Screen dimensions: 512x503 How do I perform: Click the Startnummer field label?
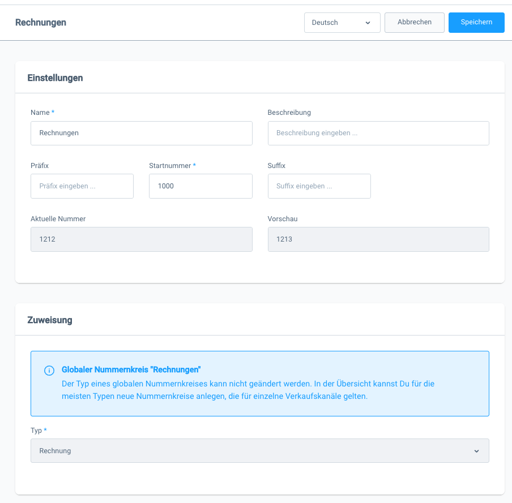tap(170, 166)
